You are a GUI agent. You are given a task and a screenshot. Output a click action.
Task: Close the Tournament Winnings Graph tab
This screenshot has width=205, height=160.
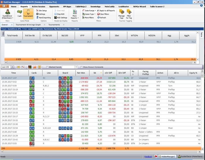(45, 25)
